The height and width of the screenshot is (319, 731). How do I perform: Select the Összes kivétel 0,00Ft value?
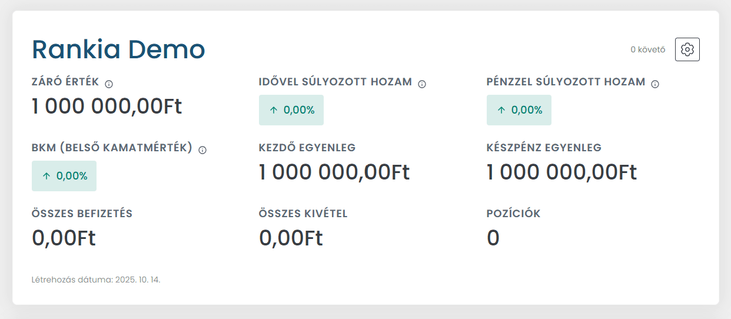click(x=291, y=238)
